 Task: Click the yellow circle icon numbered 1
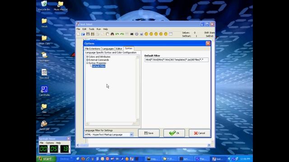[146, 34]
